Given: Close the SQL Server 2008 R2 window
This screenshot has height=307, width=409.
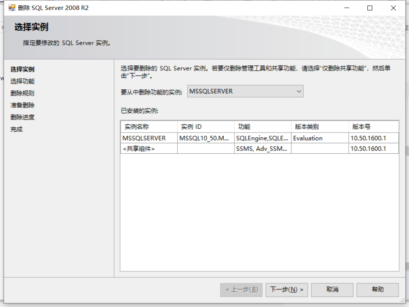Looking at the screenshot, I should tap(393, 8).
